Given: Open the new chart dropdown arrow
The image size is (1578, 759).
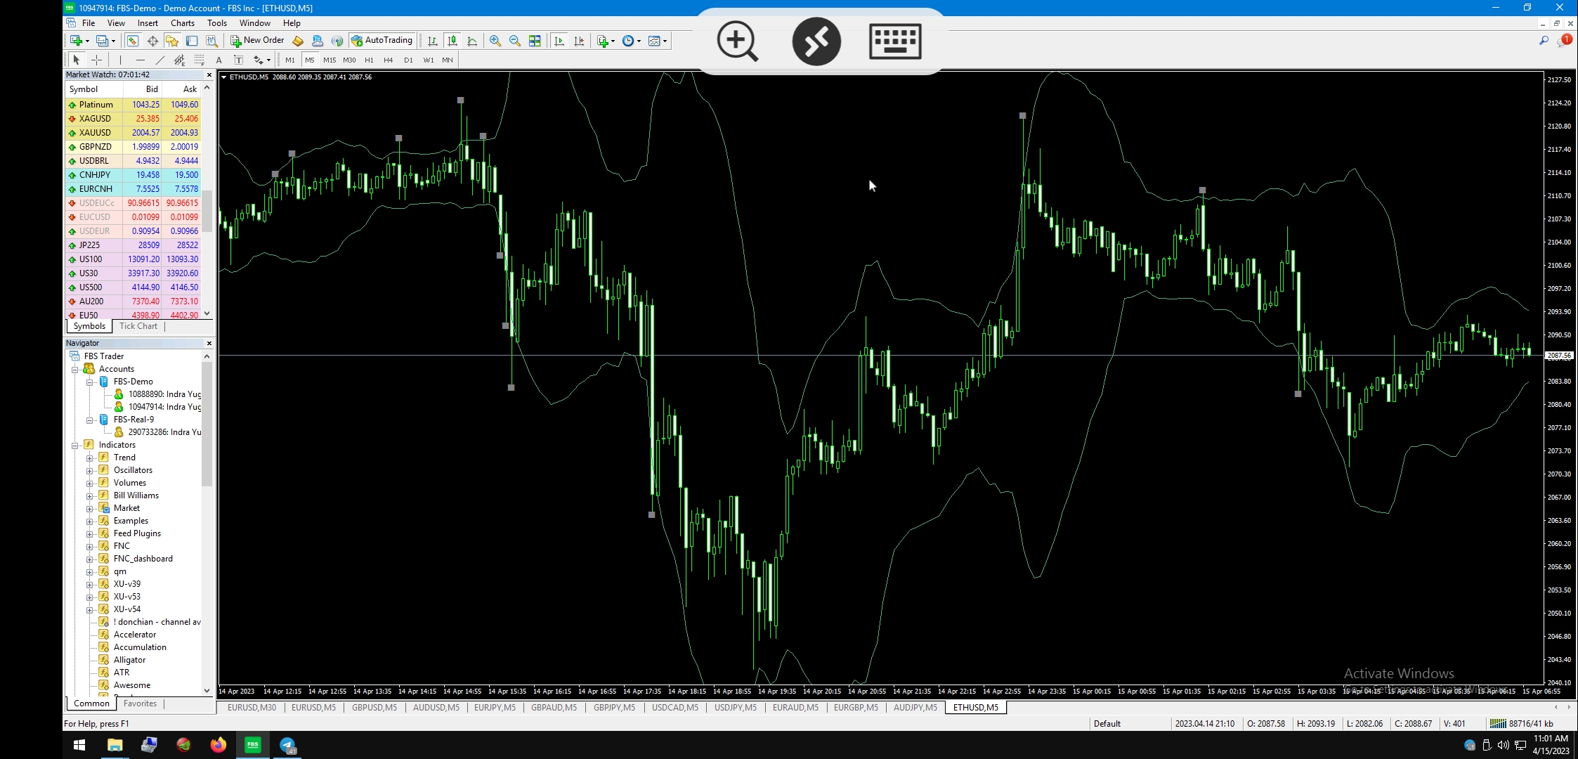Looking at the screenshot, I should coord(87,41).
